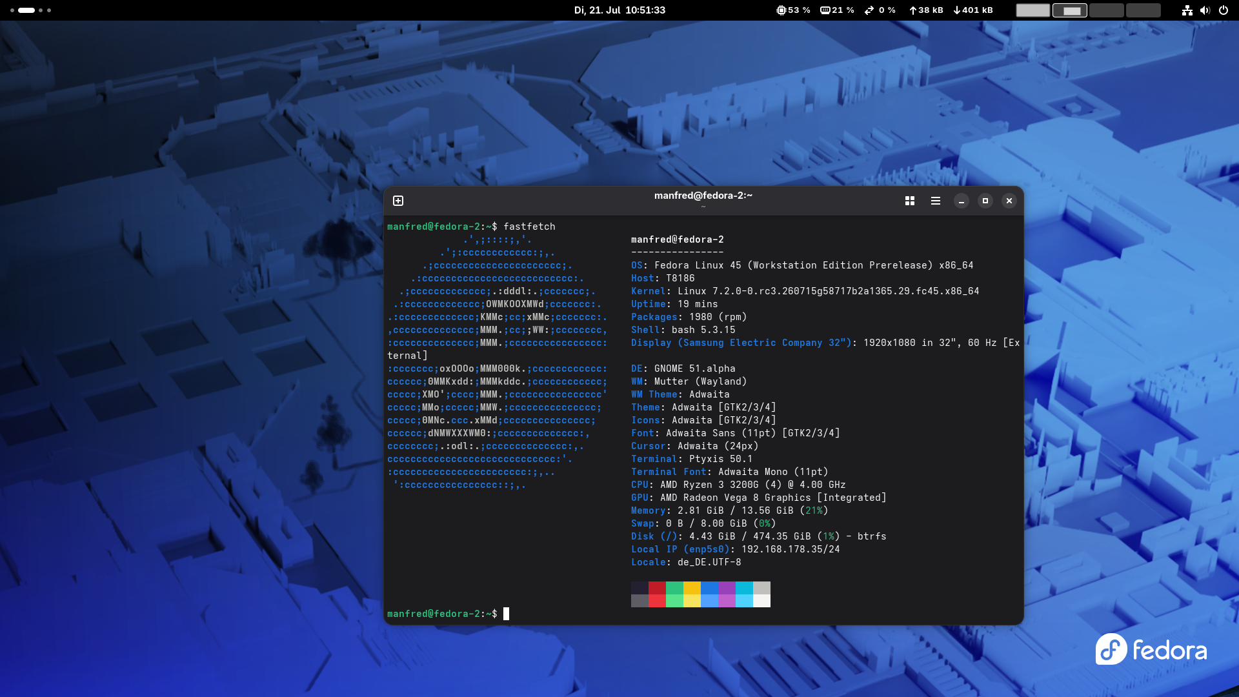
Task: Click the 'Swap: 0 B / 8.00 GiB' line
Action: (x=703, y=523)
